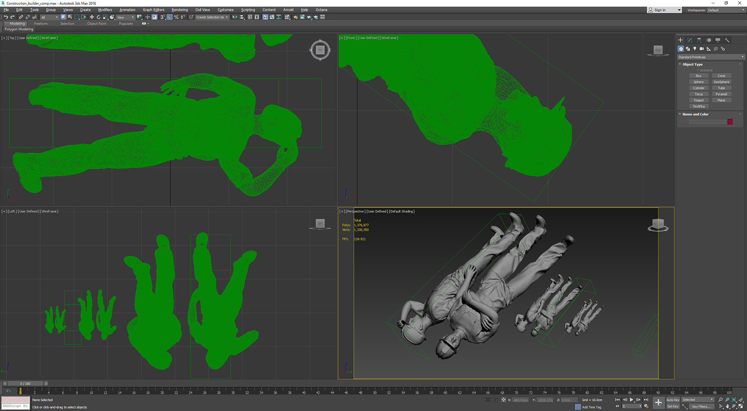The width and height of the screenshot is (747, 411).
Task: Open Select by Name dialog icon
Action: coord(70,17)
